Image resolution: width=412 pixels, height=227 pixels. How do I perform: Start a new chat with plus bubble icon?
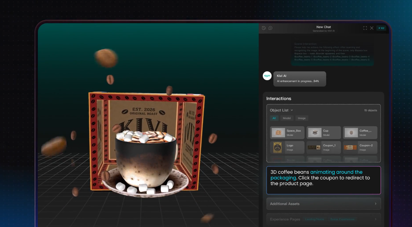270,28
